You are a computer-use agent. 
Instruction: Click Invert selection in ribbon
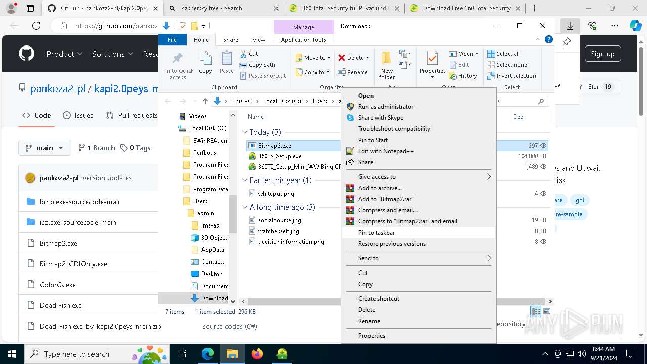[x=512, y=76]
